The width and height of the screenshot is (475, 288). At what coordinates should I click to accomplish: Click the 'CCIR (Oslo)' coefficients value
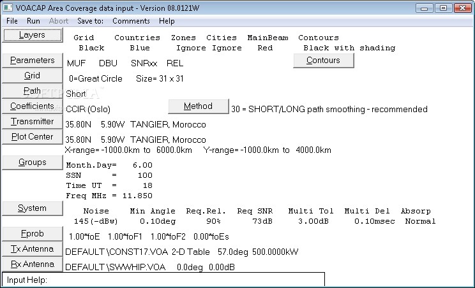(88, 110)
